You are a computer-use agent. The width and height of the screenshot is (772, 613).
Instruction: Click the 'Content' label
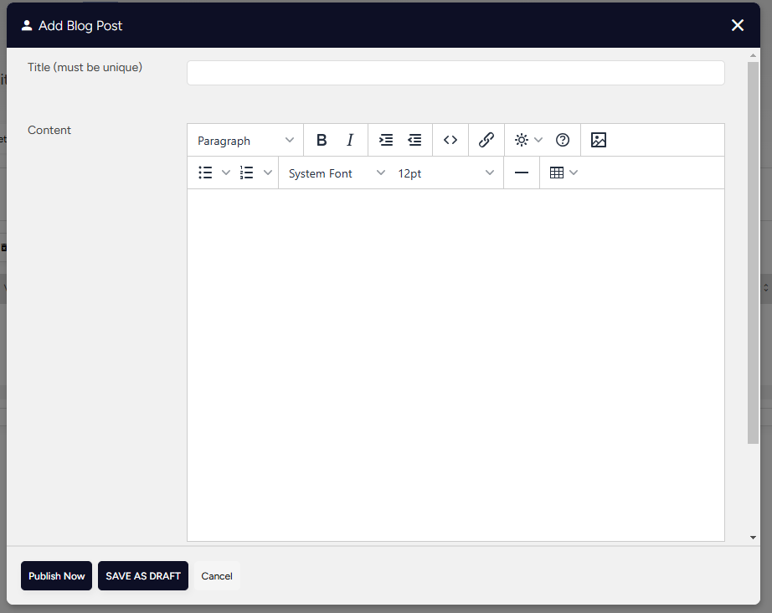coord(49,130)
